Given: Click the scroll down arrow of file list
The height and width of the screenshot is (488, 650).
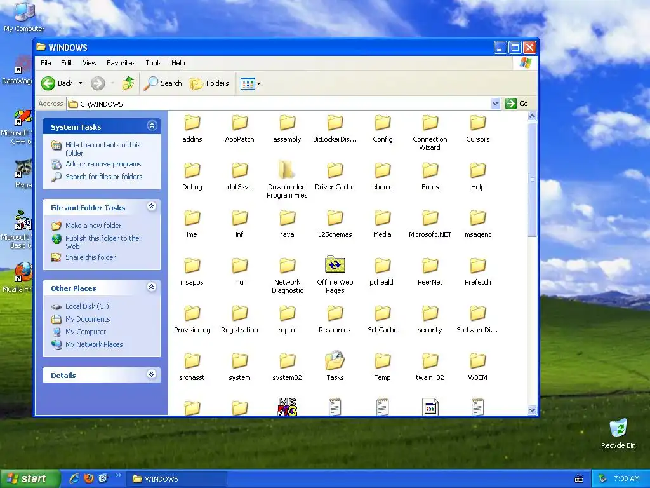Looking at the screenshot, I should [533, 410].
